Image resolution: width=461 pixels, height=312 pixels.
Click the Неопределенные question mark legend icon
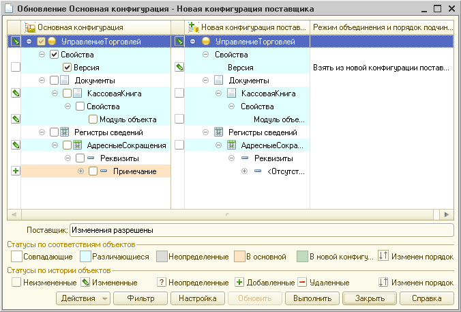[x=161, y=283]
